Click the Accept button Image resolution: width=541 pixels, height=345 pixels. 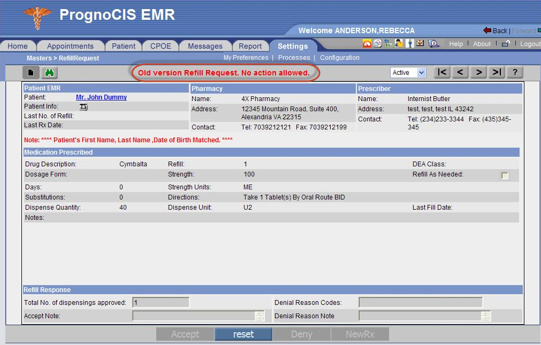[x=185, y=334]
